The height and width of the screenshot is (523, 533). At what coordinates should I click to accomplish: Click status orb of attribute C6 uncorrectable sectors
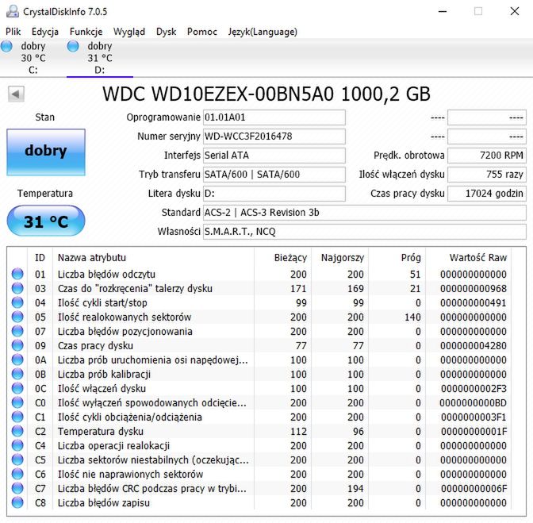pos(17,474)
